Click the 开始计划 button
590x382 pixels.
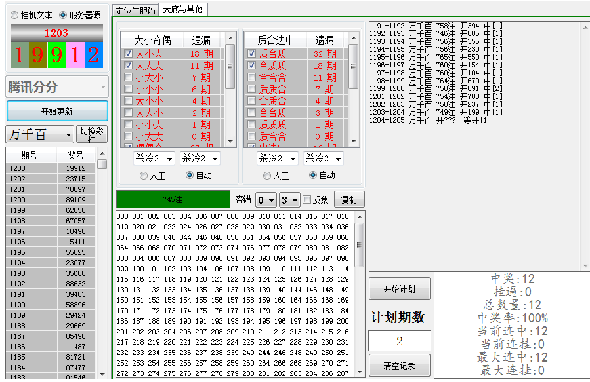(399, 289)
